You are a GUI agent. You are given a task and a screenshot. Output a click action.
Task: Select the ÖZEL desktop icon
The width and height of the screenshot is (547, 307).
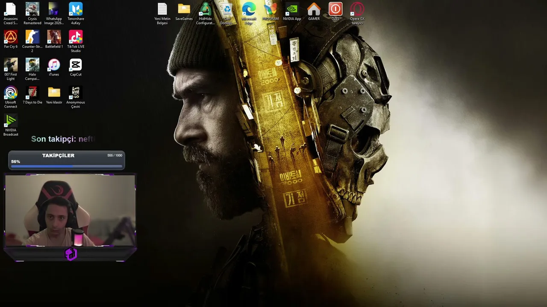coord(335,12)
